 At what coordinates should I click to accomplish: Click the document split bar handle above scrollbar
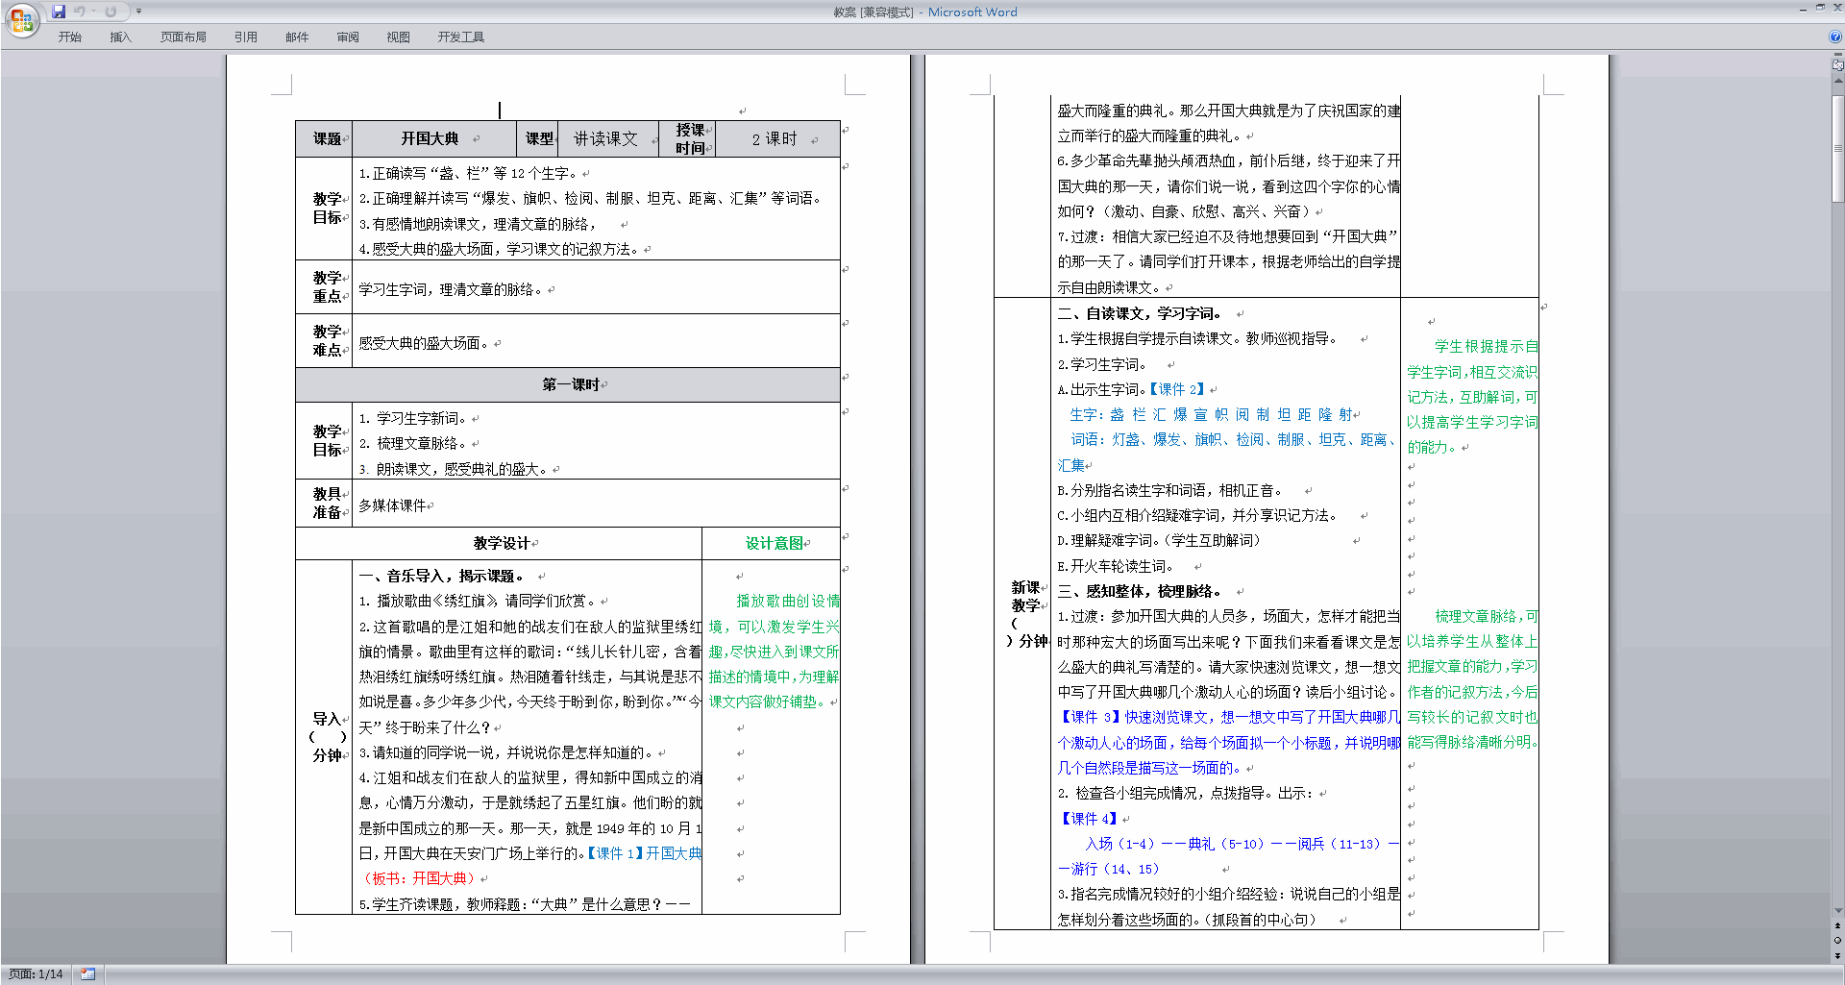[1838, 55]
